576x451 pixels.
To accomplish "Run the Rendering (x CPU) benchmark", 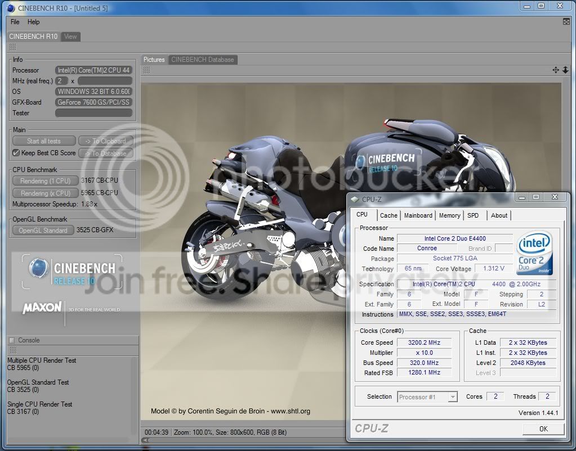I will click(45, 193).
